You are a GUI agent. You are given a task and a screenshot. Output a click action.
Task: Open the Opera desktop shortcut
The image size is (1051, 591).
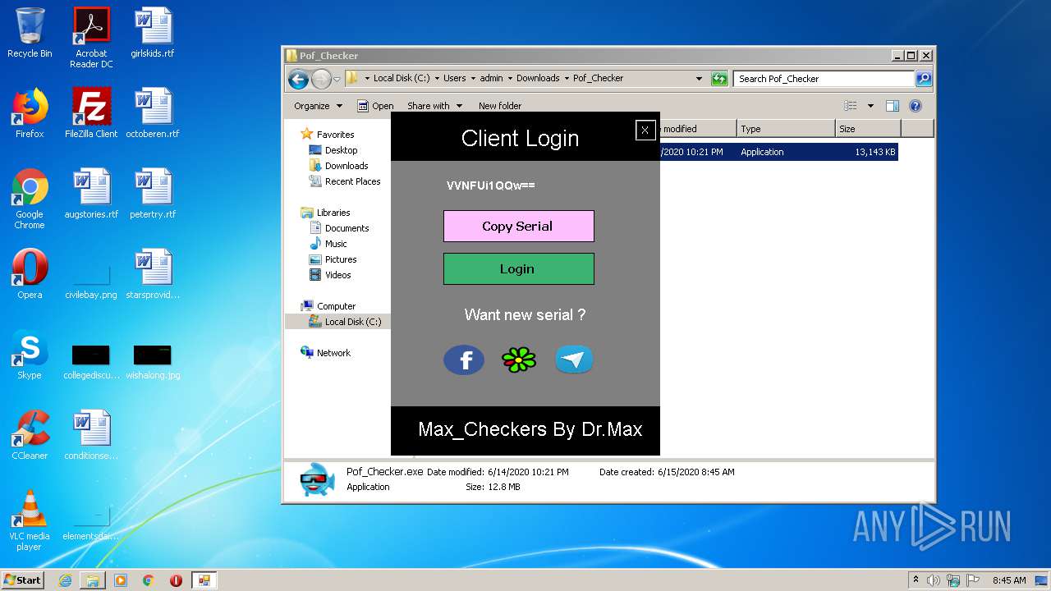click(30, 274)
